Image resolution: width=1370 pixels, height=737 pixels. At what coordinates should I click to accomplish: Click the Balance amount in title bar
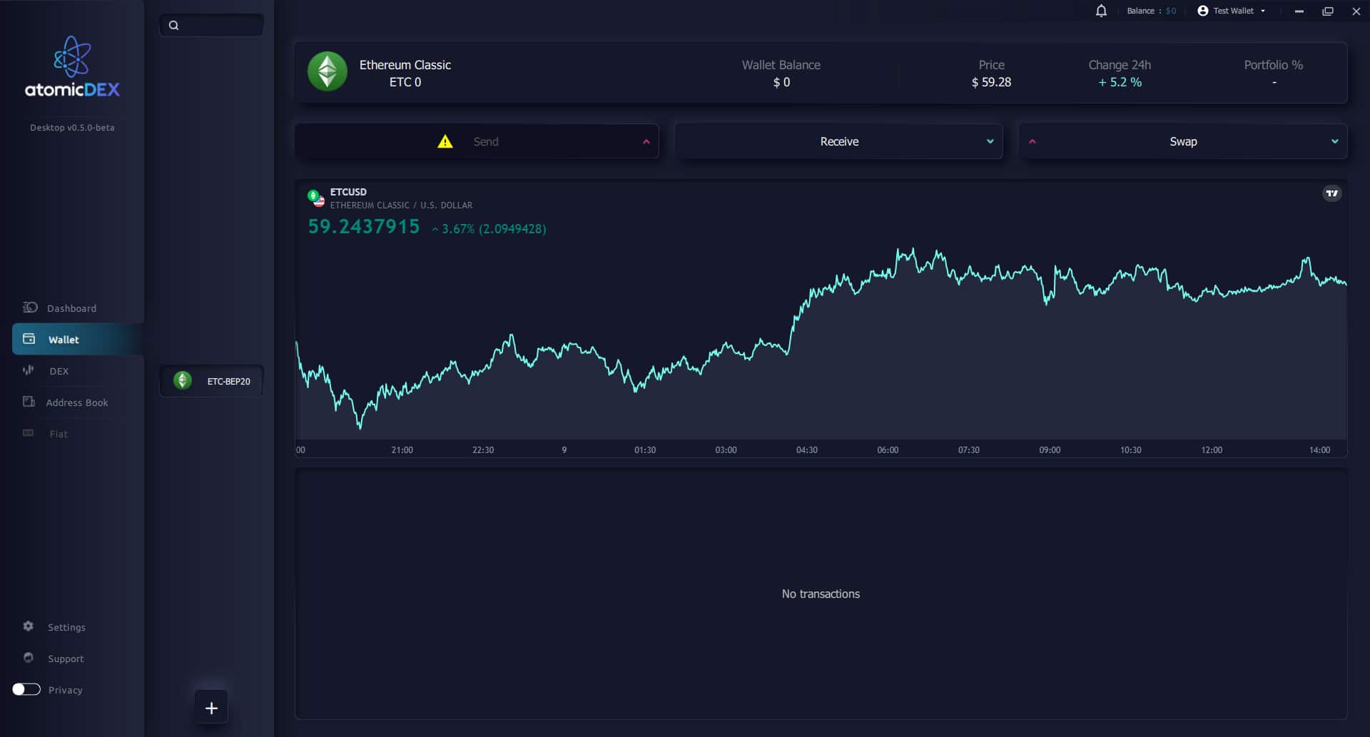tap(1171, 11)
